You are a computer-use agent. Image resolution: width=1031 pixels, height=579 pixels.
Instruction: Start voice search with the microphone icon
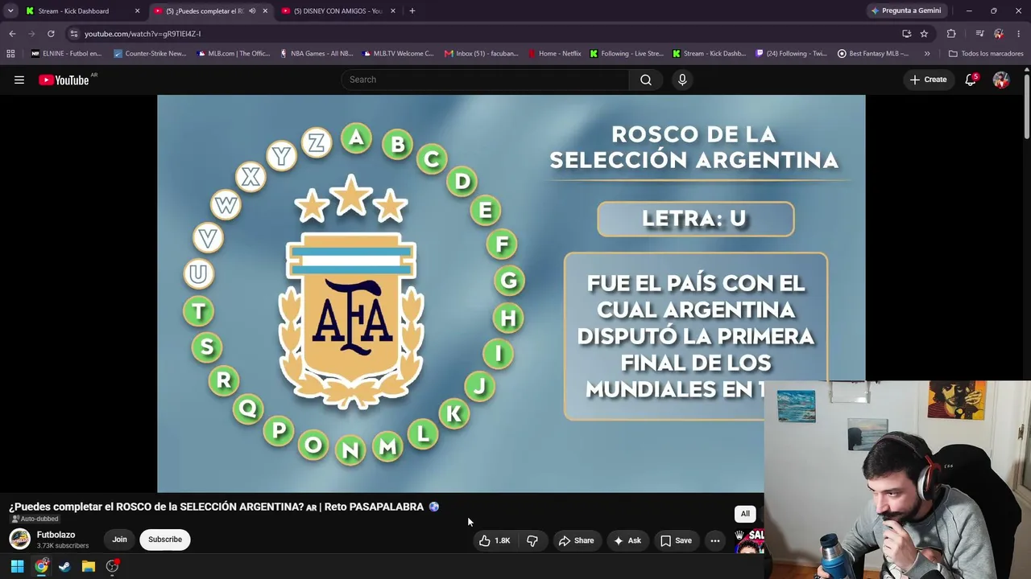coord(682,80)
